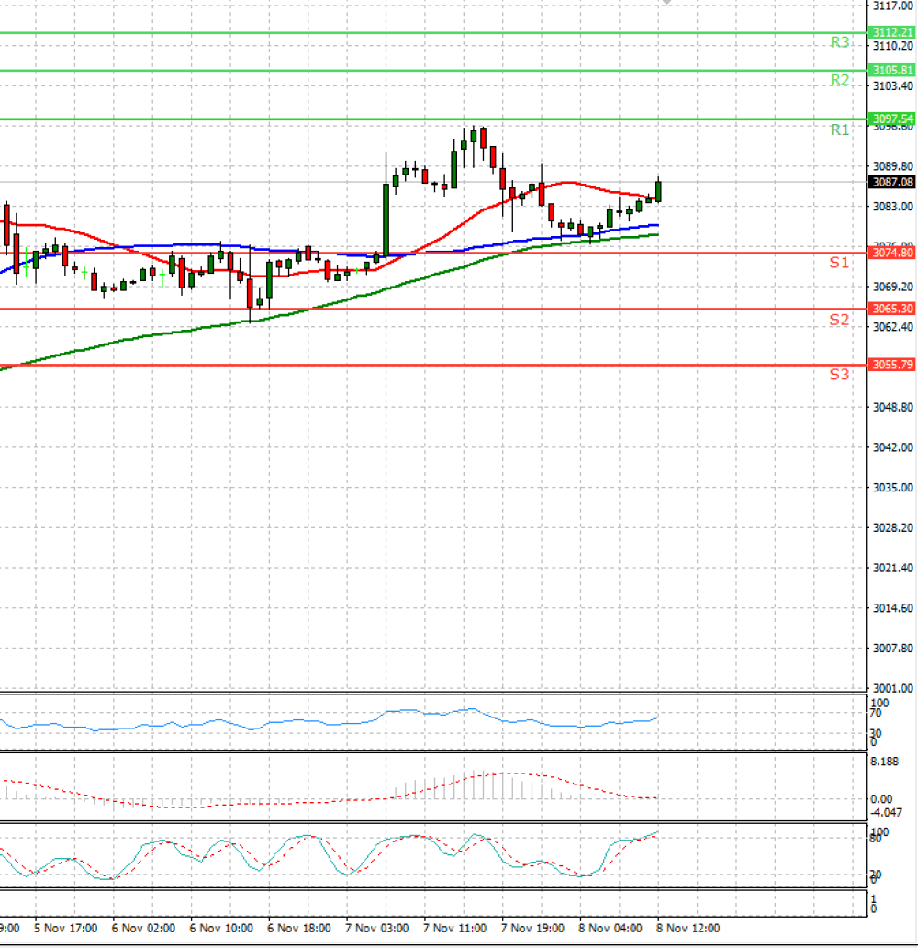Select the S2 support label

(839, 320)
